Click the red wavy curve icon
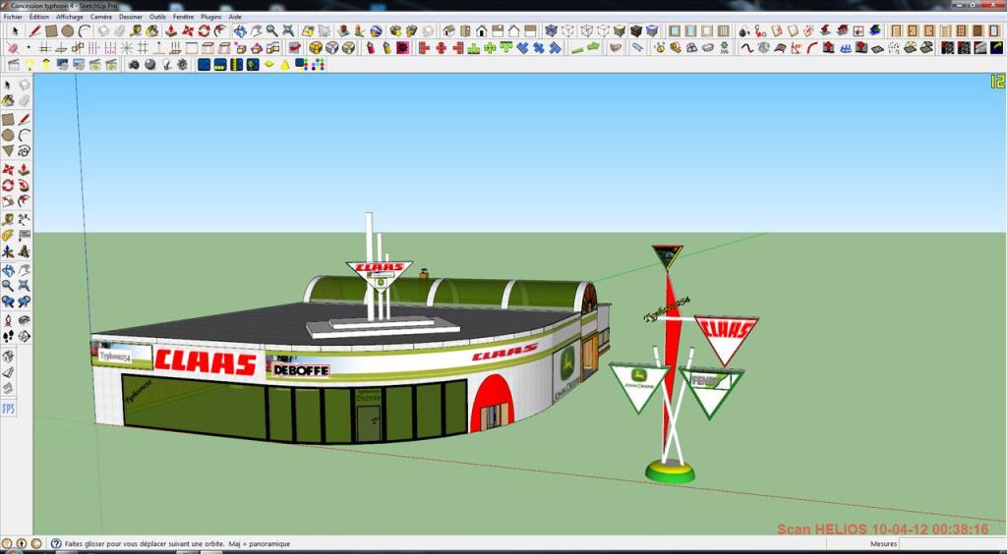Viewport: 1007px width, 554px height. click(746, 47)
